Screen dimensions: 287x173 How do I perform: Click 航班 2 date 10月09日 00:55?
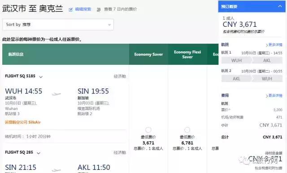(x=262, y=71)
